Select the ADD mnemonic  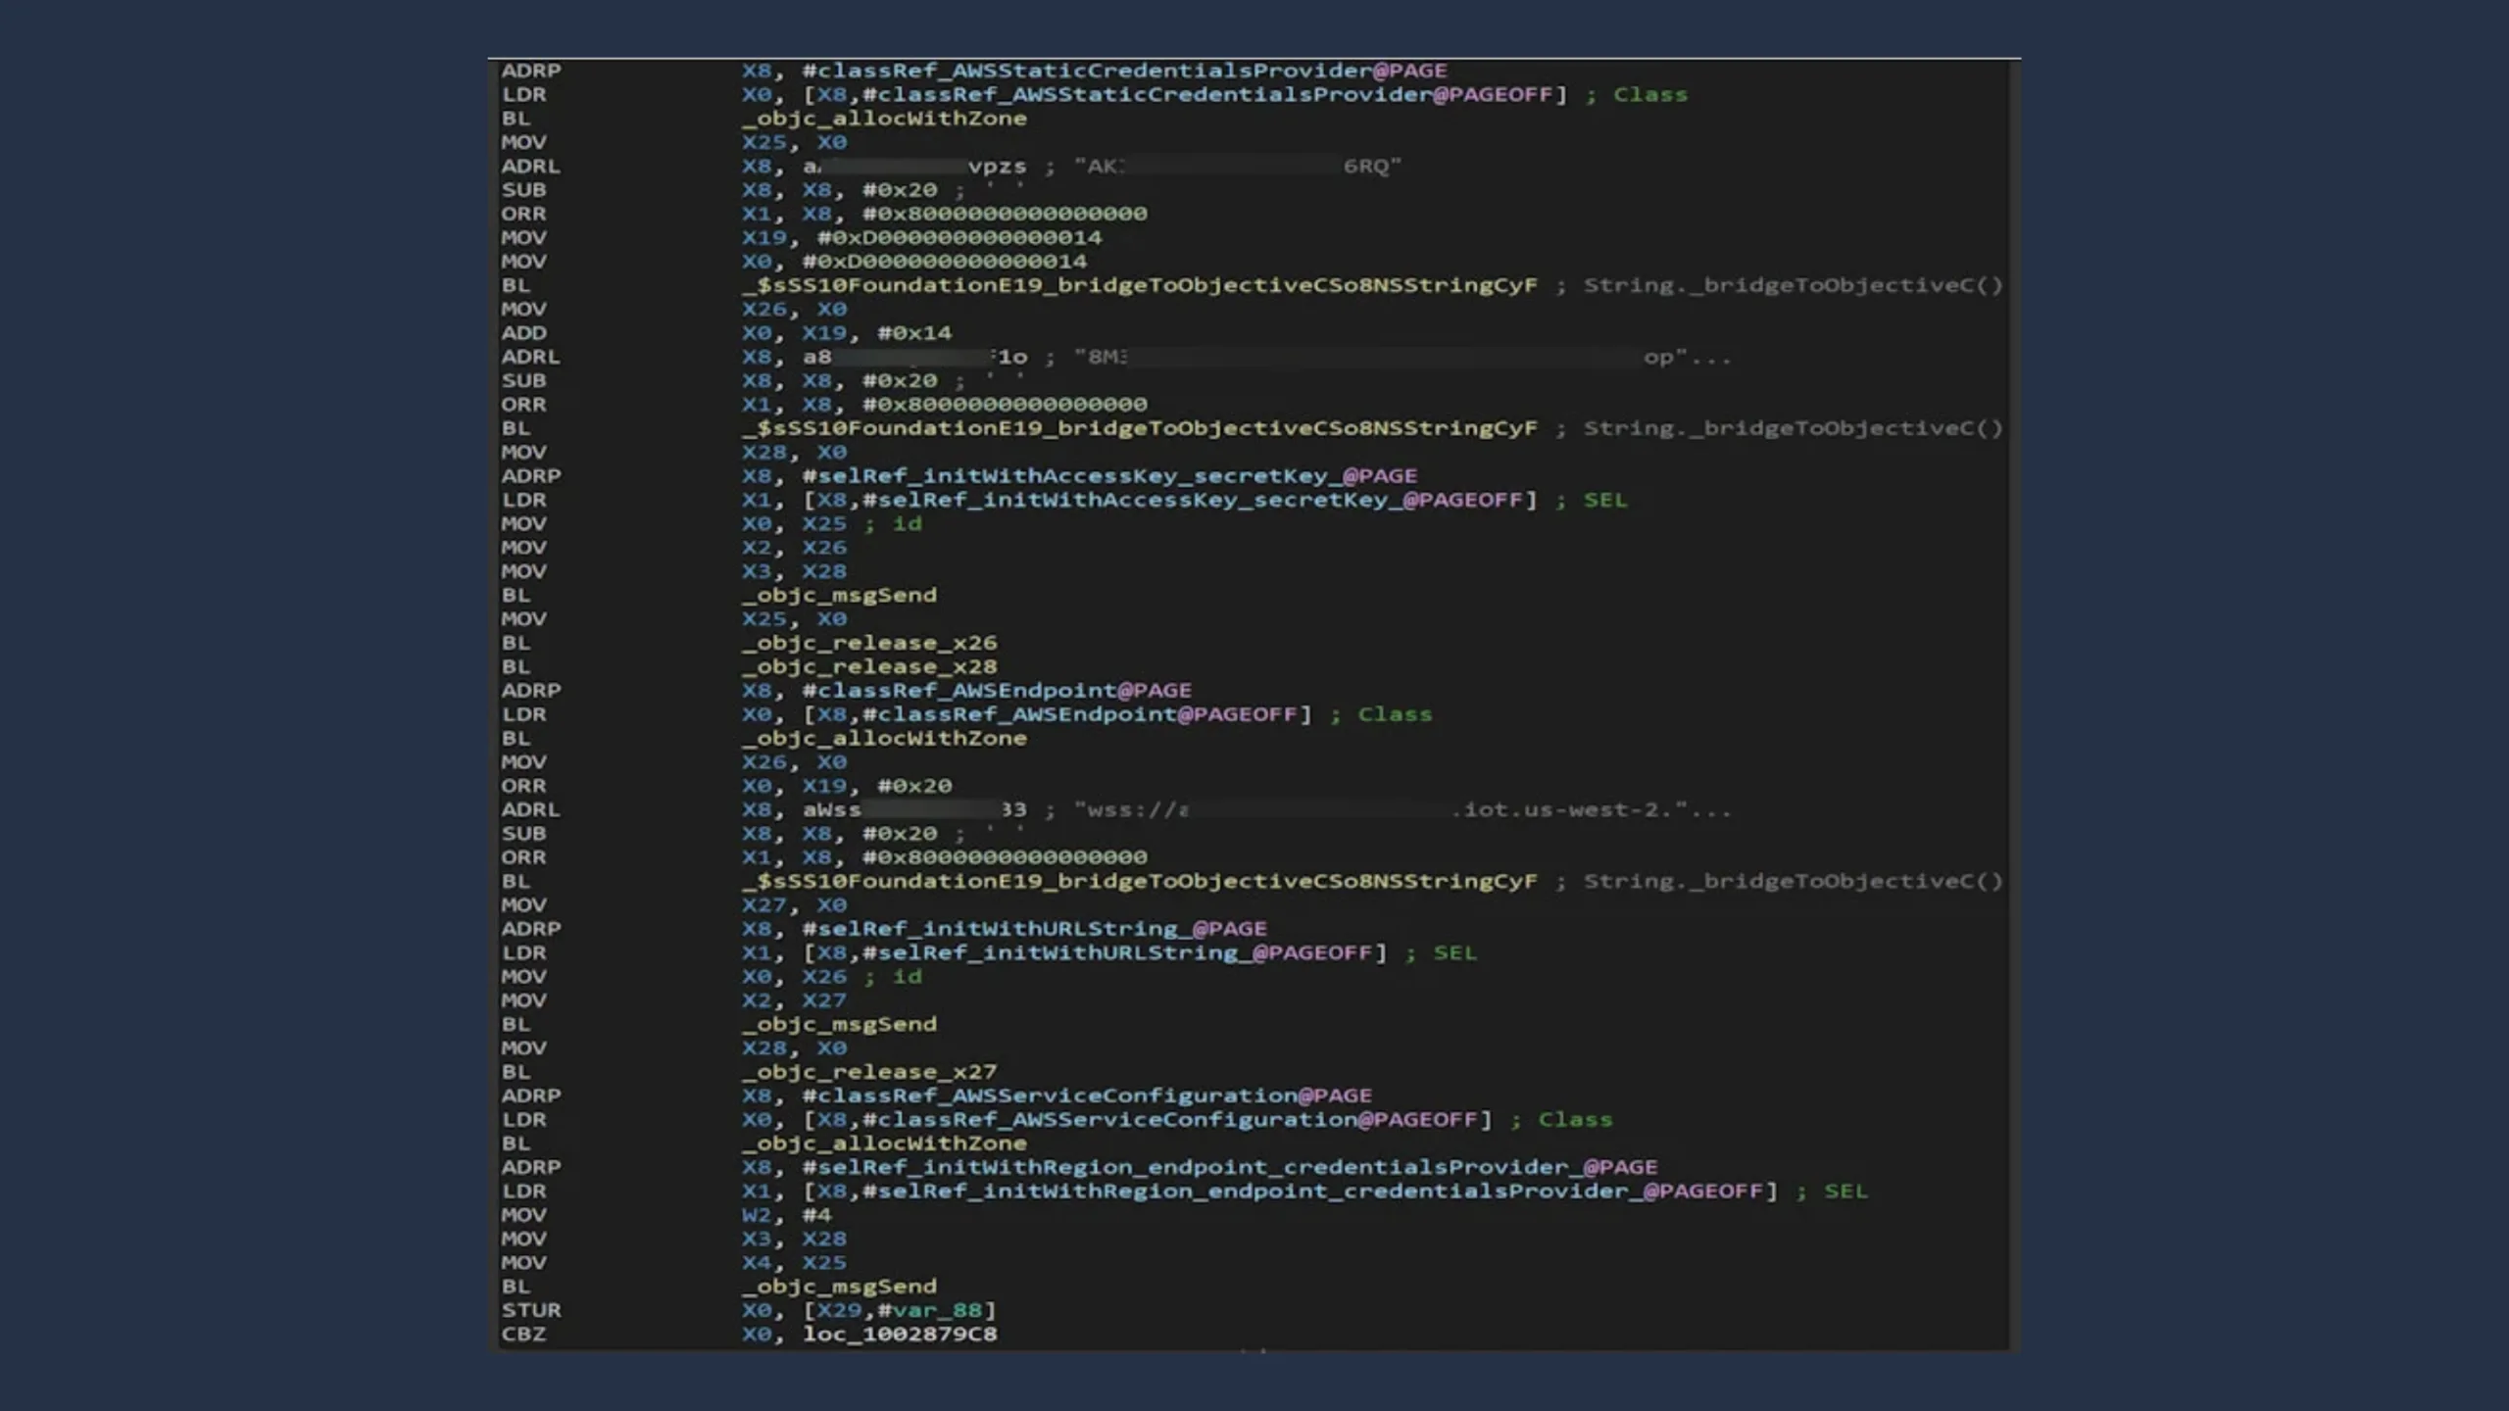(524, 333)
